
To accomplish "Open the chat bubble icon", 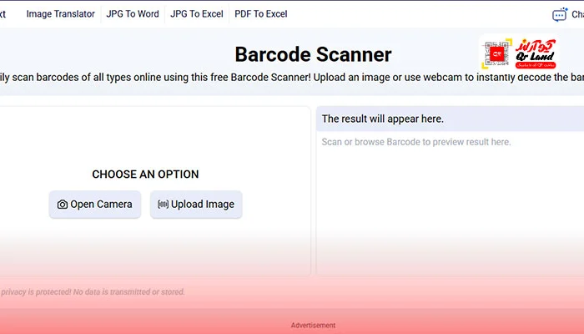I will click(559, 15).
